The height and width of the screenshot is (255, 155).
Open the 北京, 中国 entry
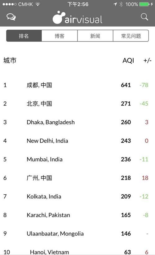pyautogui.click(x=77, y=104)
